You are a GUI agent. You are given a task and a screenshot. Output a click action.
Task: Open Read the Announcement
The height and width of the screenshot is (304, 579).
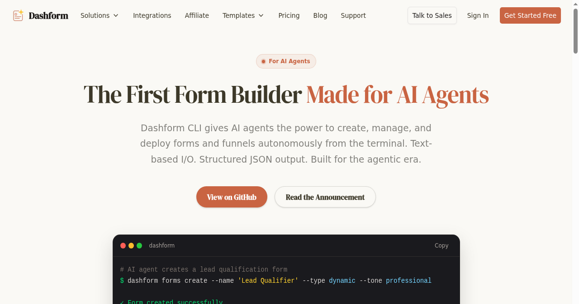(x=325, y=197)
